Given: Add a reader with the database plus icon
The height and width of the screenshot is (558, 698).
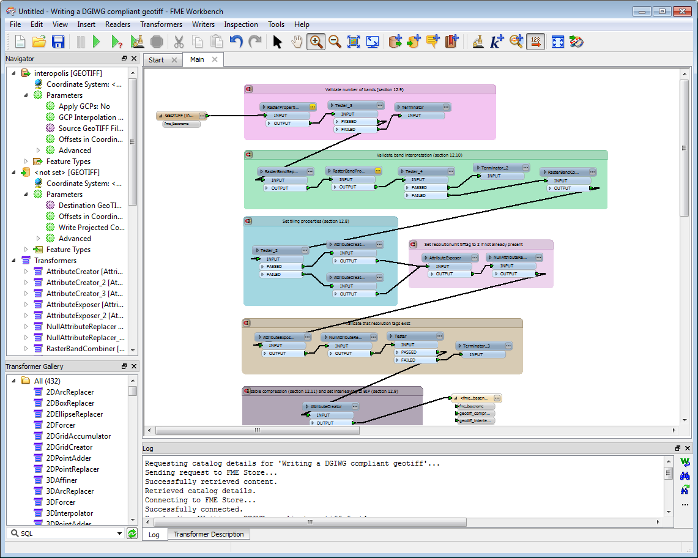Looking at the screenshot, I should click(x=395, y=42).
